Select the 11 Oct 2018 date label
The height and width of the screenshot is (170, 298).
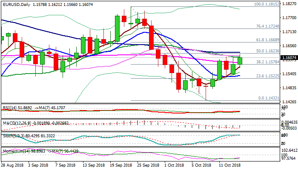pos(229,164)
